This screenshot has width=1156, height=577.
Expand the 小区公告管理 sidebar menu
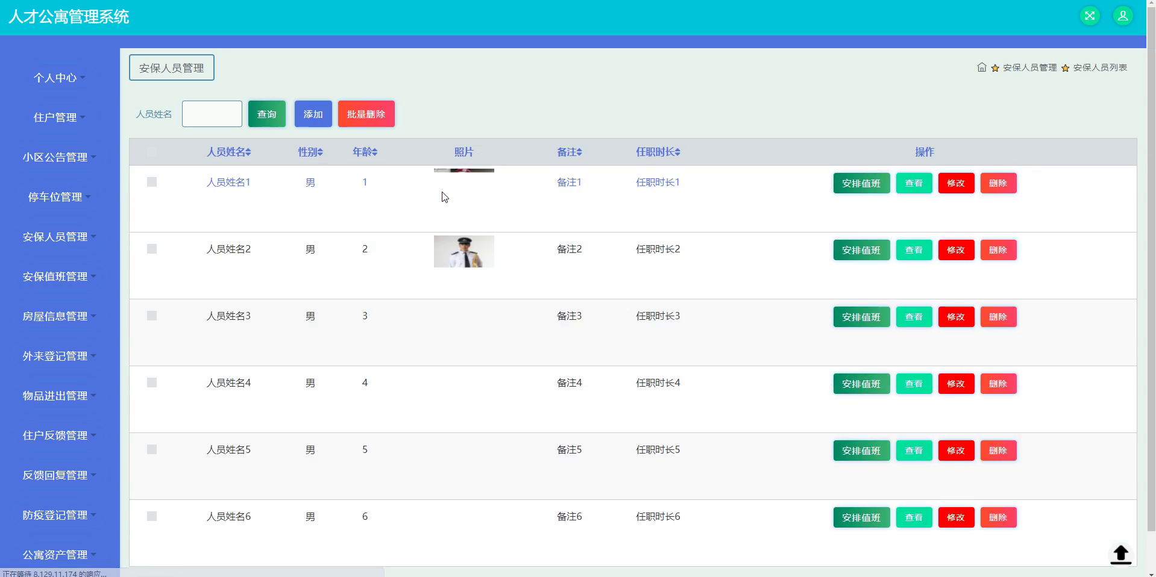(x=60, y=157)
